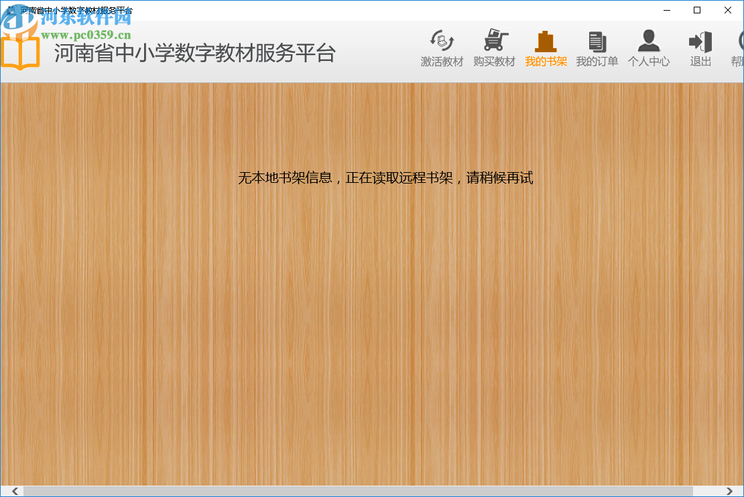Maximize the application window

(696, 10)
